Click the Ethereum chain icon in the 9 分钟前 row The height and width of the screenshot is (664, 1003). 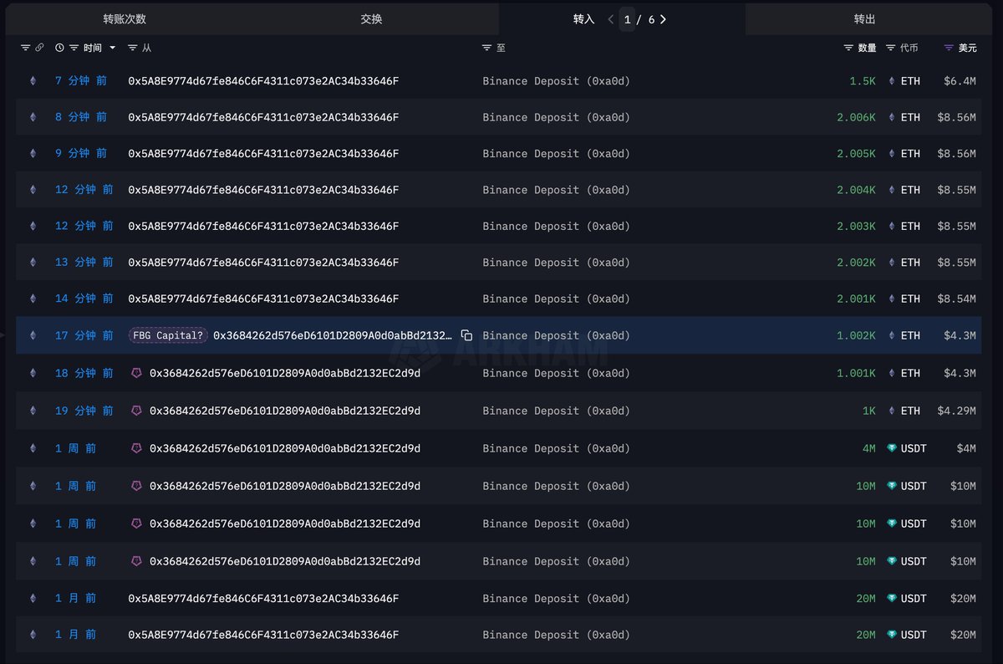coord(33,153)
